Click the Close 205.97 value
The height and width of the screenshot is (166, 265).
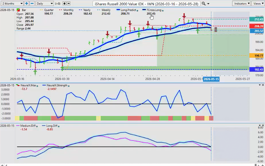(29, 25)
